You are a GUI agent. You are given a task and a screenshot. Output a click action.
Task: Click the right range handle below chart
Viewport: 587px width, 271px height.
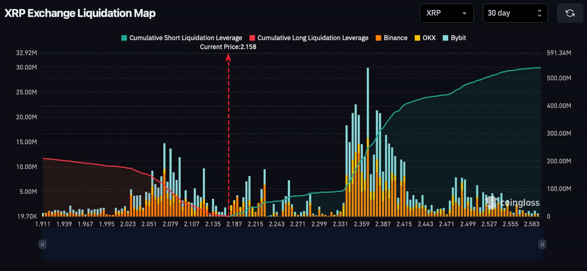(x=542, y=244)
